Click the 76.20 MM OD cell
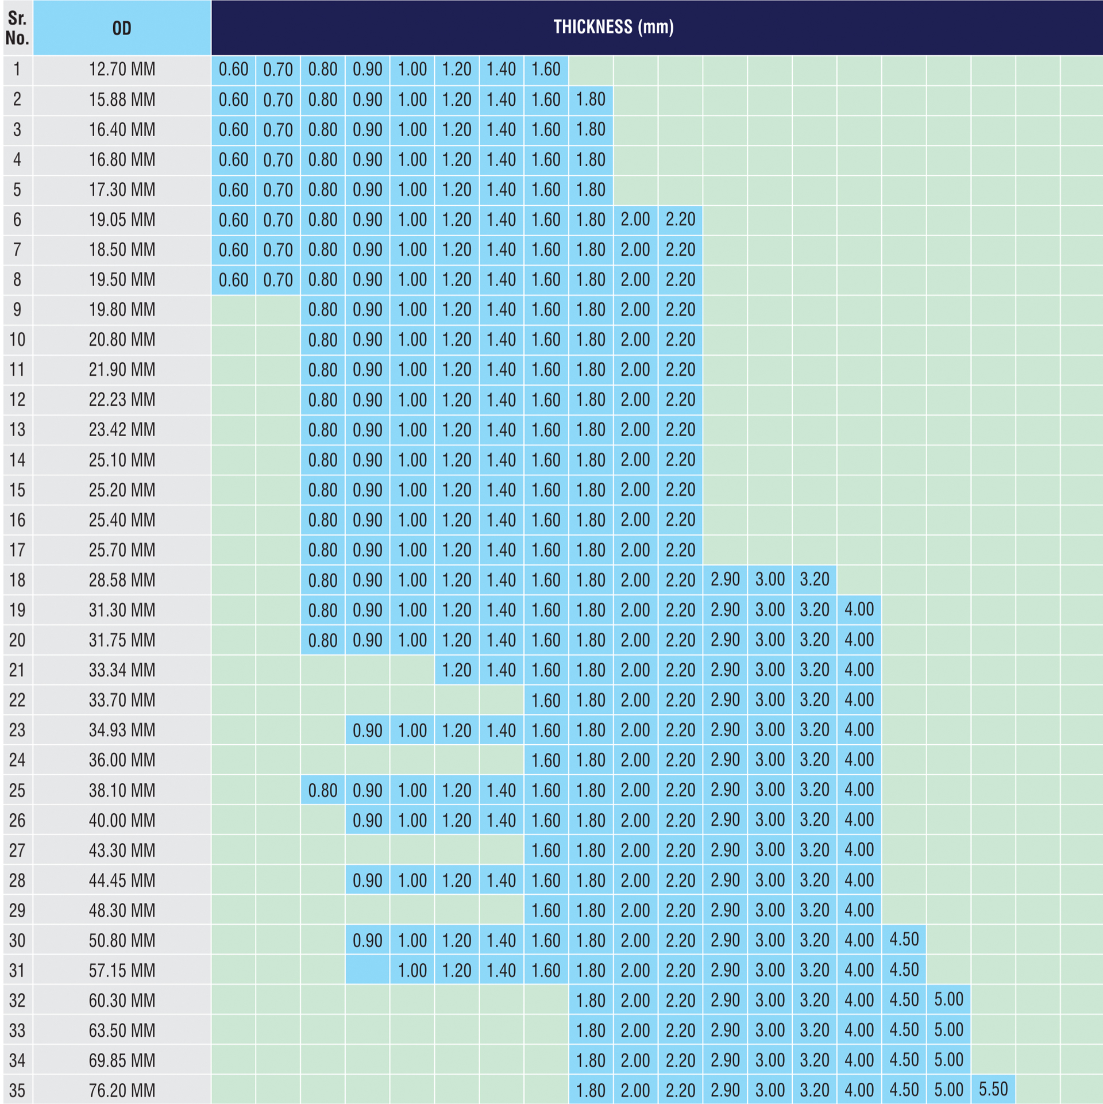Viewport: 1103px width, 1104px height. click(x=122, y=1090)
